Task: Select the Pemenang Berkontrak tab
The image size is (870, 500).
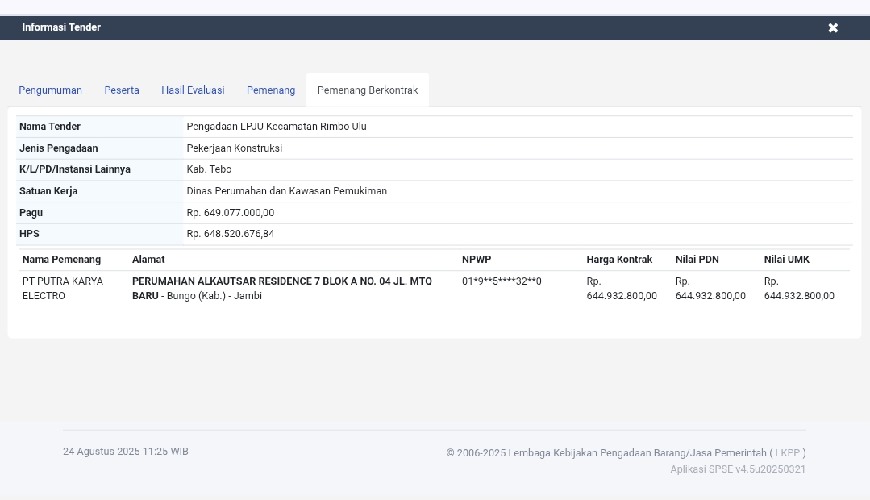Action: click(x=367, y=90)
